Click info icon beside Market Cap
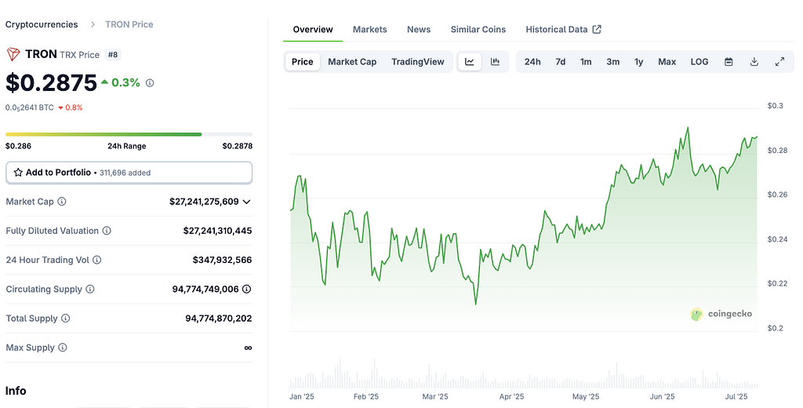 click(62, 202)
